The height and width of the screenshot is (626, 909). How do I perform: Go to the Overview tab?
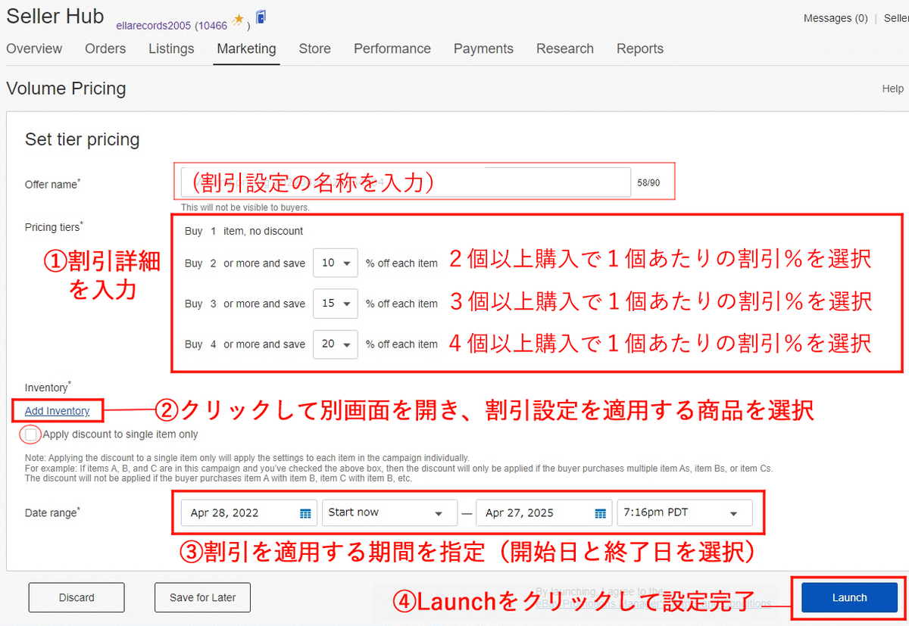coord(34,48)
